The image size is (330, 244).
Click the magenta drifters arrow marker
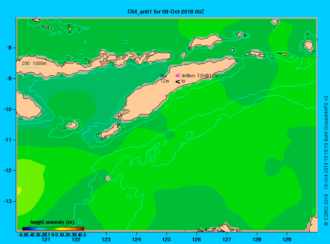click(x=178, y=75)
